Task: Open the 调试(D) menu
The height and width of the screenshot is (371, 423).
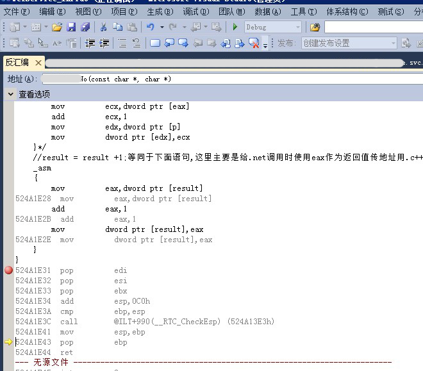Action: 199,12
